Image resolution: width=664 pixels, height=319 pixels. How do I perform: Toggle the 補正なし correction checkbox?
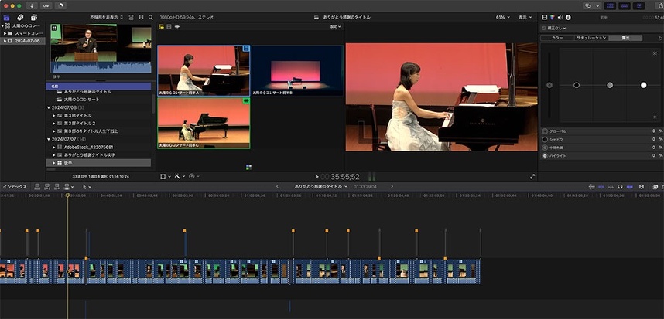pos(544,28)
